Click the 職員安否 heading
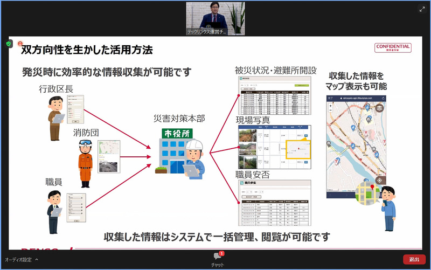431x270 pixels. click(252, 174)
